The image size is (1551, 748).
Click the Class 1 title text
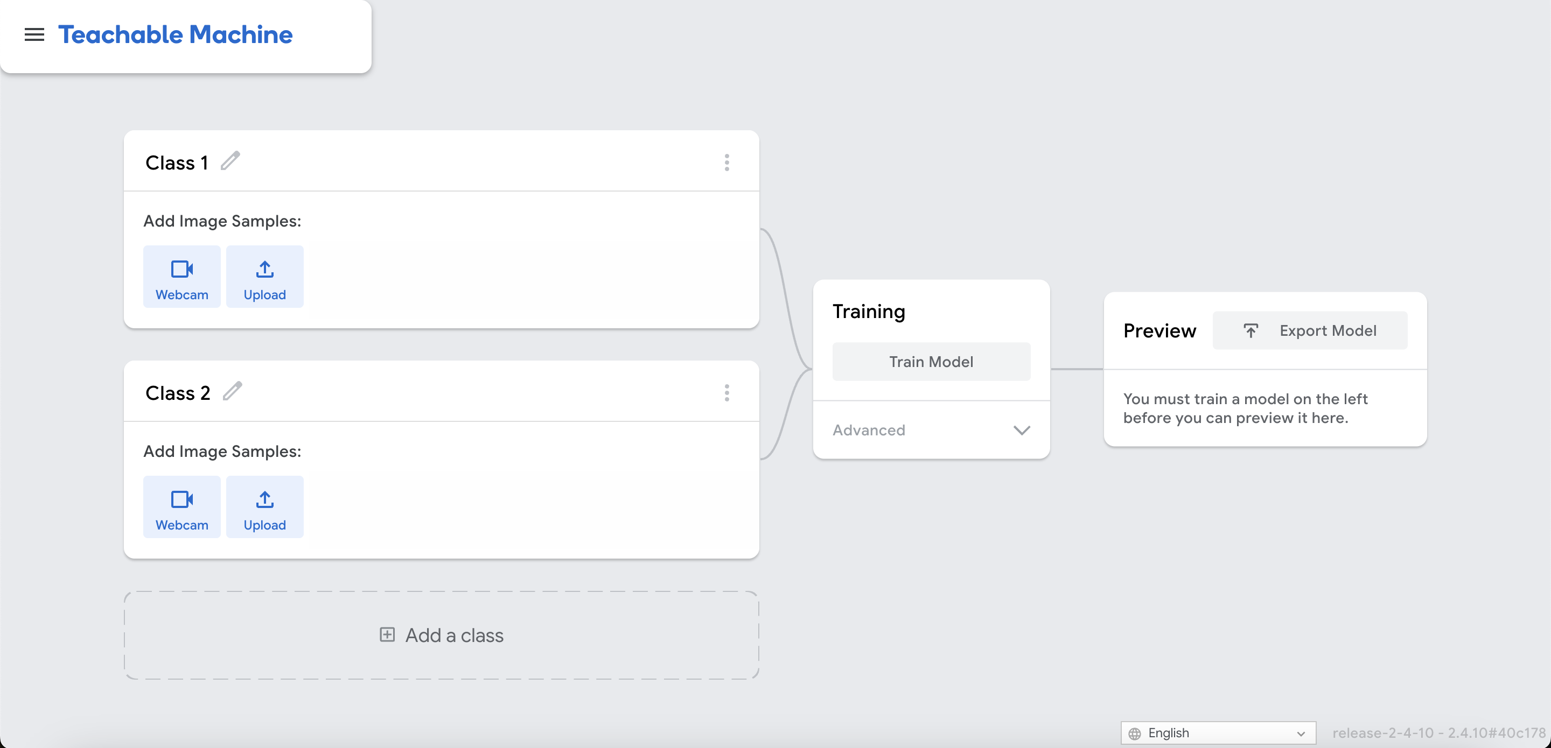tap(177, 163)
